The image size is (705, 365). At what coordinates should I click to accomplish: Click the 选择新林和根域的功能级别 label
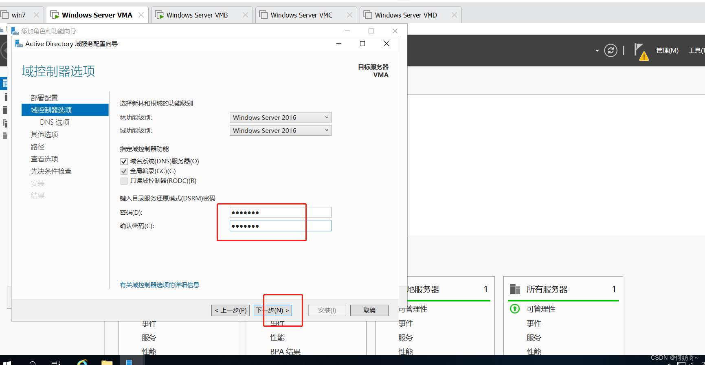click(x=156, y=103)
